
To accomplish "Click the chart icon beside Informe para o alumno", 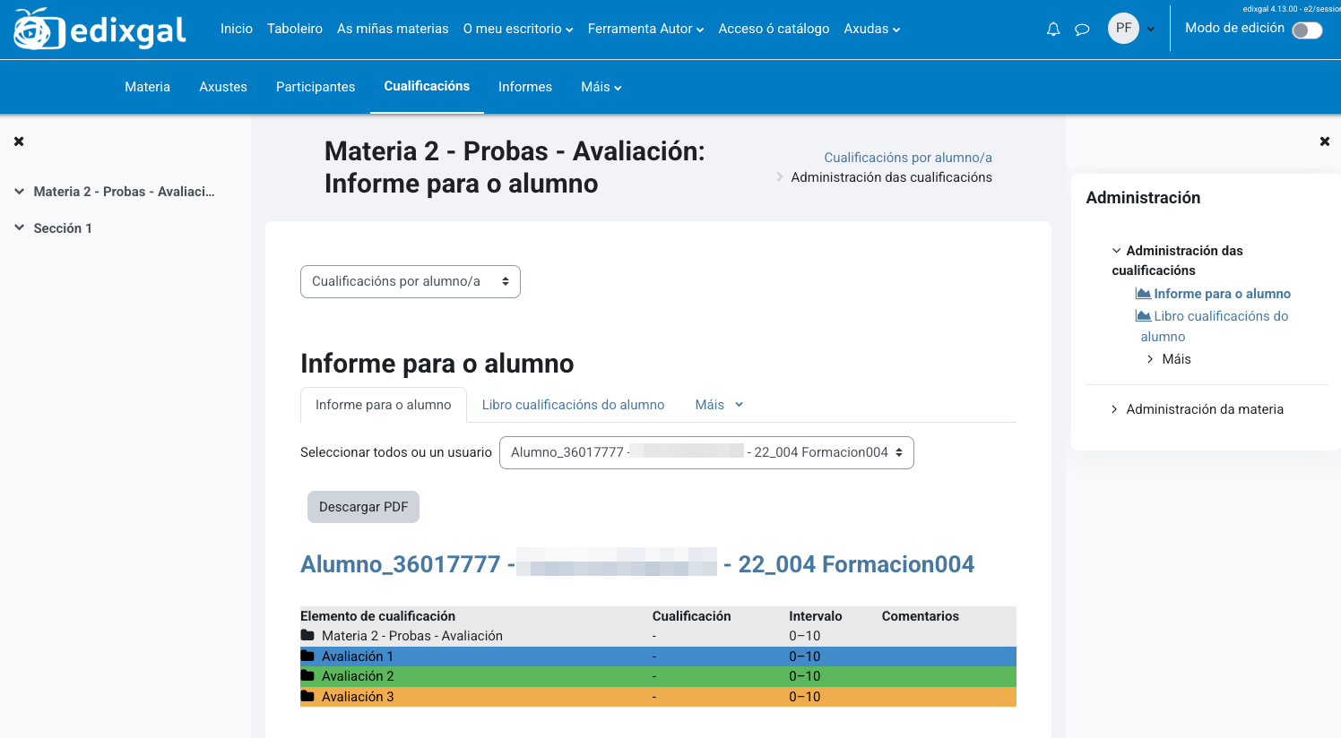I will 1142,293.
